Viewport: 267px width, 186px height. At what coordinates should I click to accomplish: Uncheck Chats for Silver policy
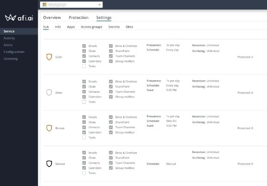pos(84,86)
